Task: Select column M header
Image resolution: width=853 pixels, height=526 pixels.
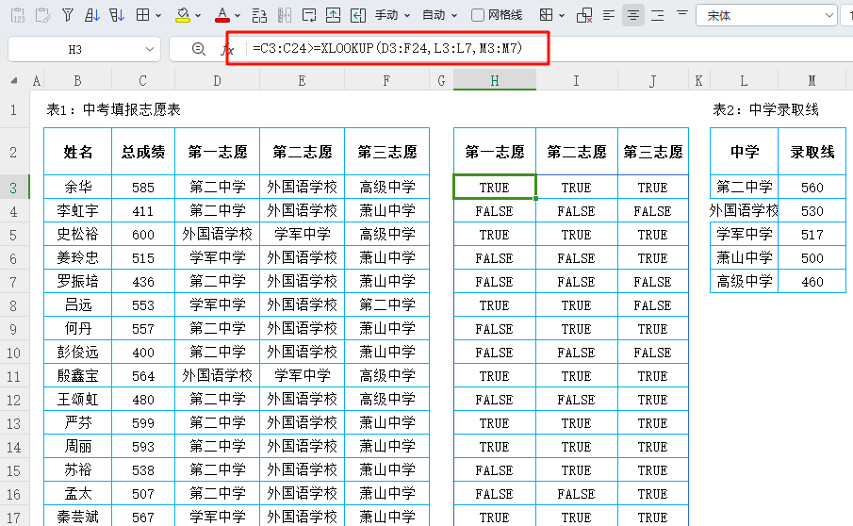Action: [812, 81]
